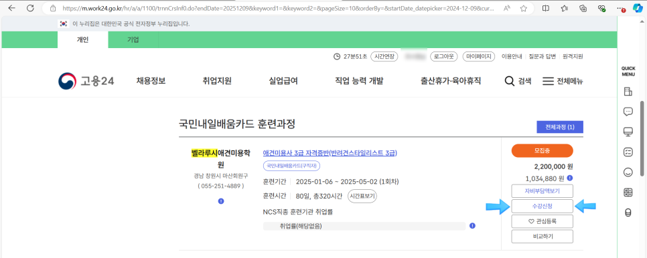Click the price 2,200,000 원
647x258 pixels.
click(x=553, y=166)
